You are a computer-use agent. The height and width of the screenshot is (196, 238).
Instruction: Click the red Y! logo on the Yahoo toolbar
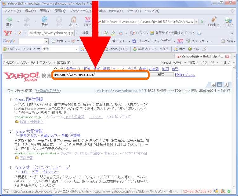(x=7, y=33)
